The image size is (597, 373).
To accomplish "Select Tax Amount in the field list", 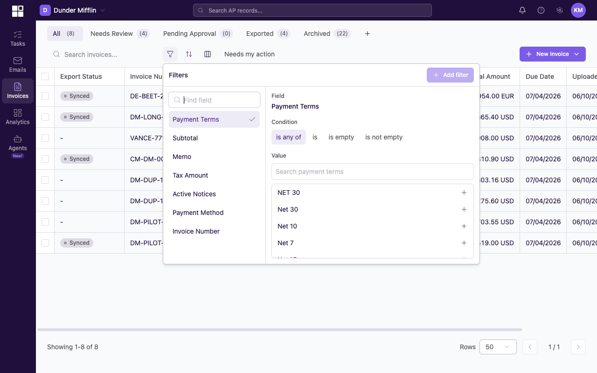I will coord(214,175).
